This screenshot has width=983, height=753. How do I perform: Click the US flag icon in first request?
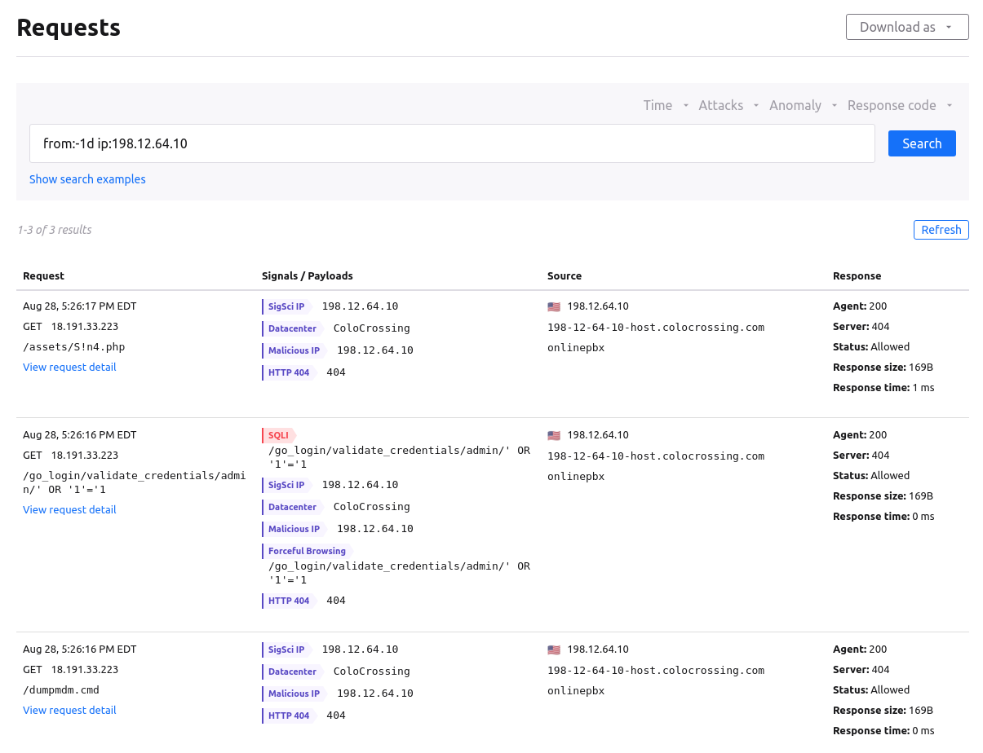point(554,307)
